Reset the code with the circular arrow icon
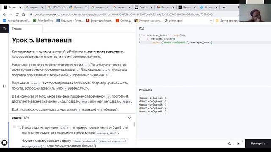Image resolution: width=271 pixels, height=152 pixels. pyautogui.click(x=230, y=144)
